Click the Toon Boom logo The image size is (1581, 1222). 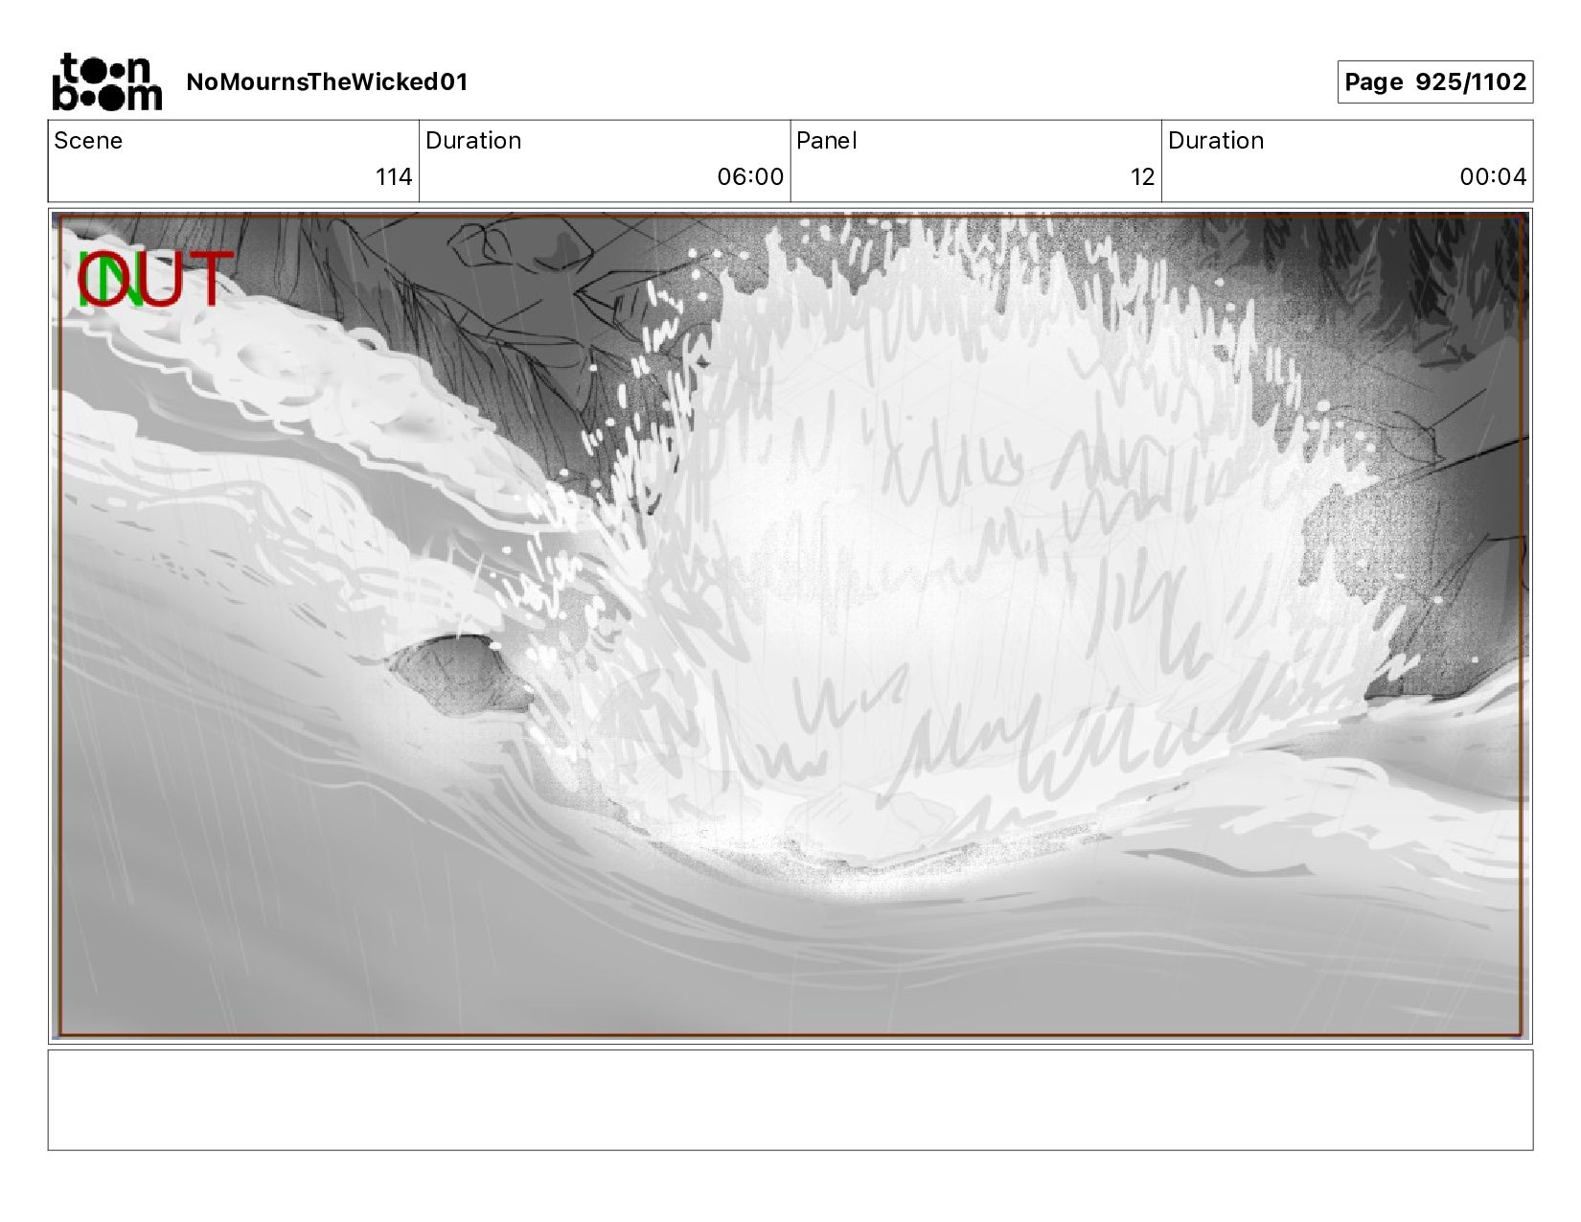107,81
